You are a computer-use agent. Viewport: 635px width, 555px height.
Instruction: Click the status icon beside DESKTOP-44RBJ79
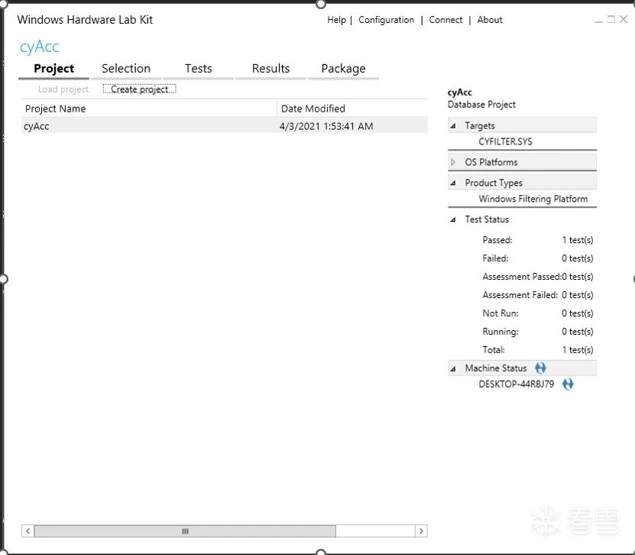tap(568, 384)
